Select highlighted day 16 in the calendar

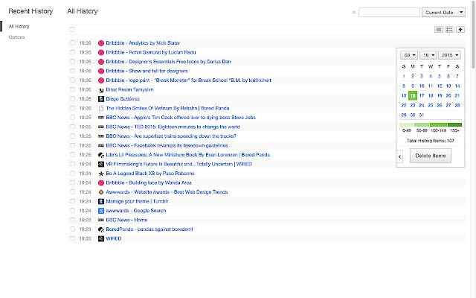(x=413, y=96)
